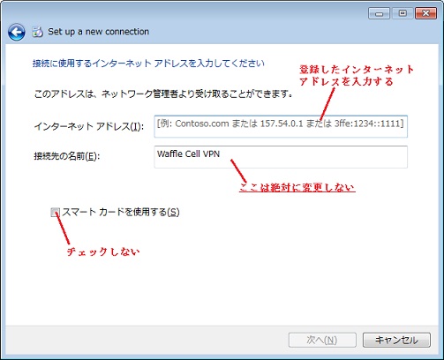Click the 接続先の名前(E): label
This screenshot has height=360, width=444.
pyautogui.click(x=67, y=156)
